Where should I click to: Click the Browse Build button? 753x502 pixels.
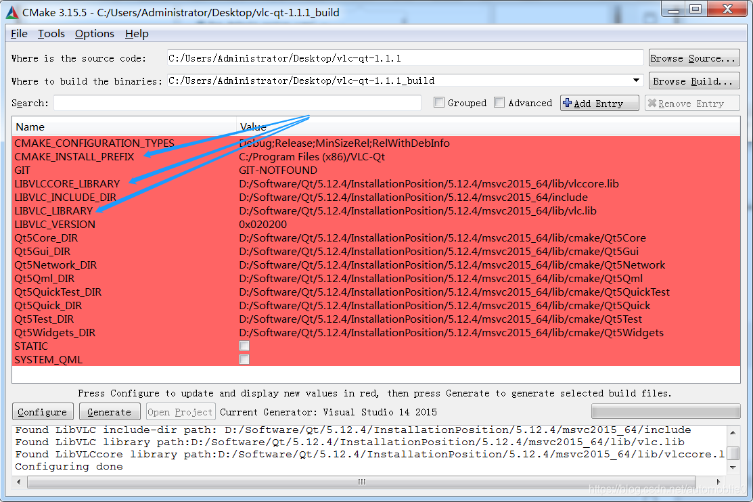coord(694,81)
